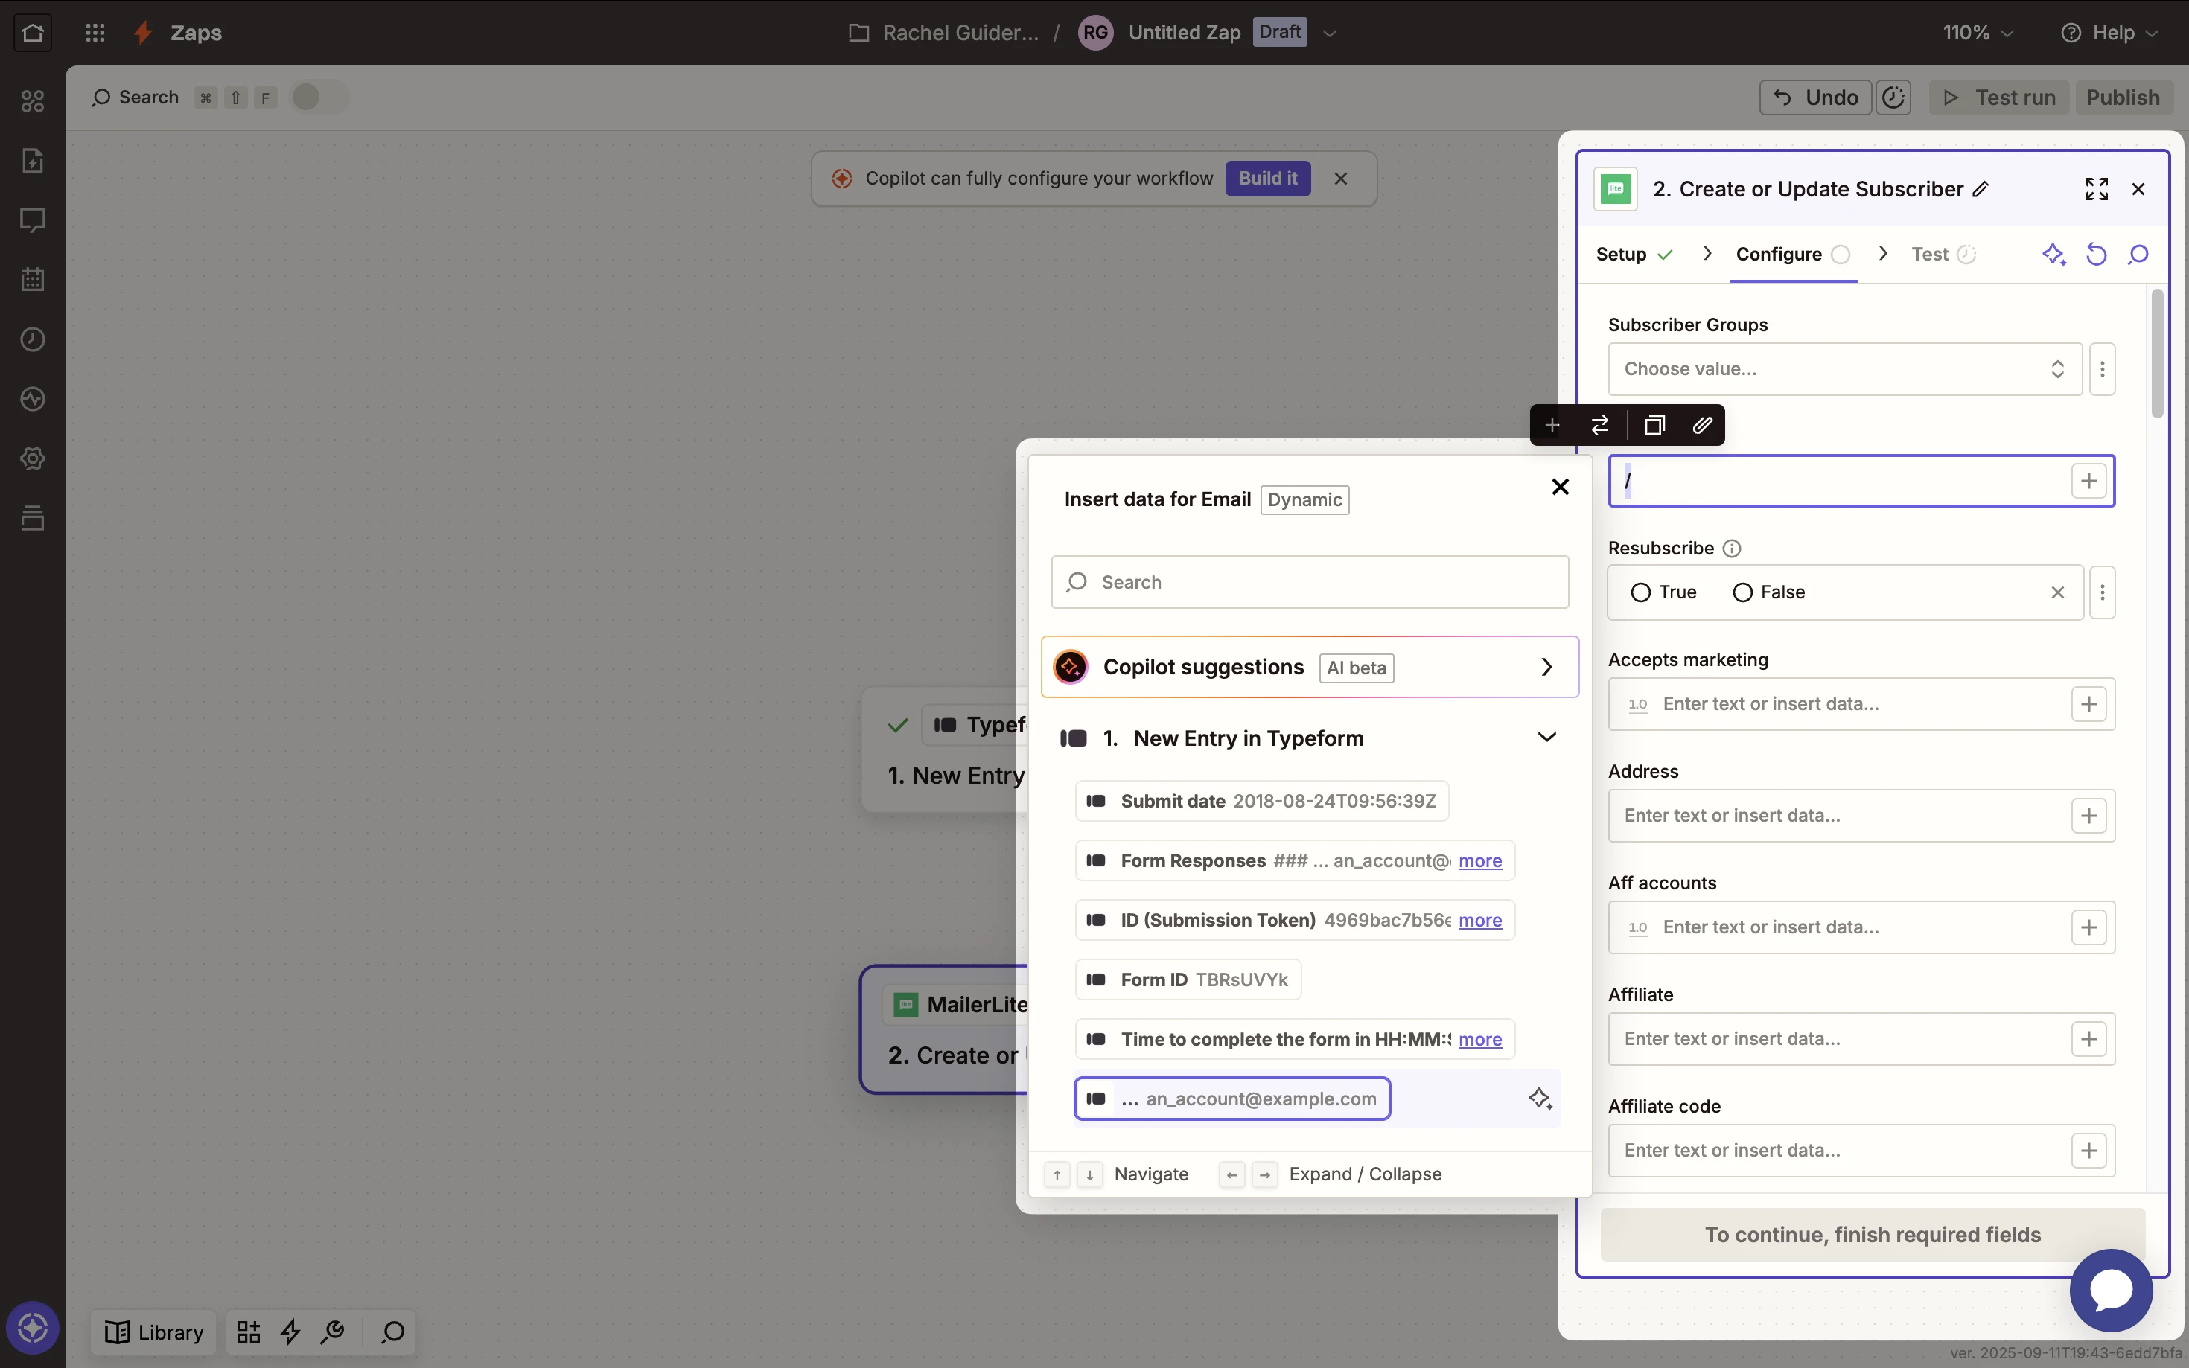Screen dimensions: 2189x1368
Task: Open the zoom level 110% dropdown
Action: (x=1978, y=33)
